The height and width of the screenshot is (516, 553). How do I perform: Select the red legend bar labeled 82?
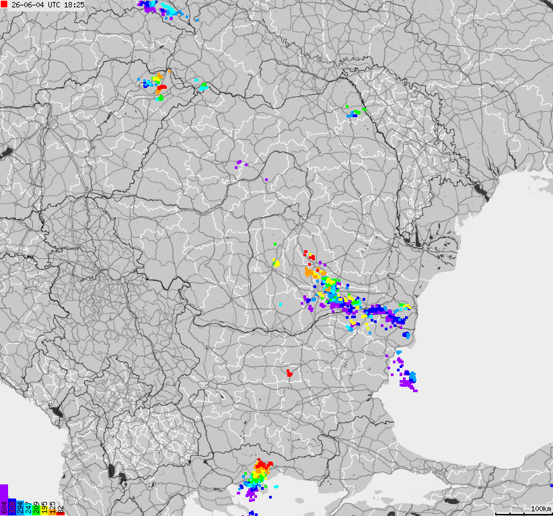pyautogui.click(x=61, y=513)
